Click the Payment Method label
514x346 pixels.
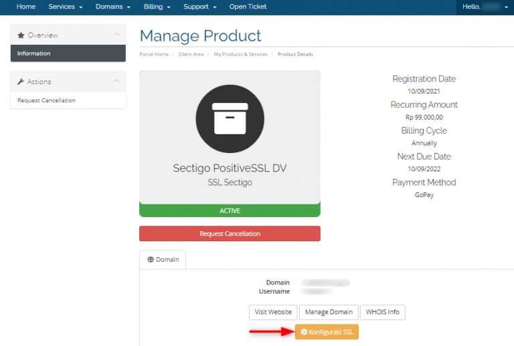coord(424,182)
